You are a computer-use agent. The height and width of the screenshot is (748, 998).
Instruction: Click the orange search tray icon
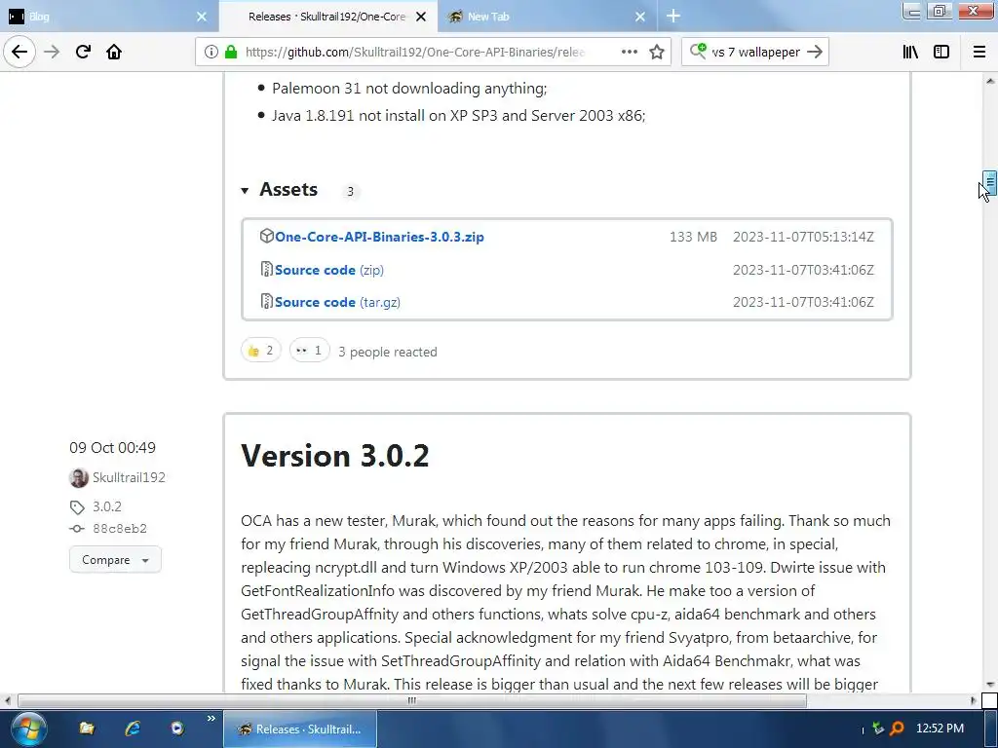[897, 729]
